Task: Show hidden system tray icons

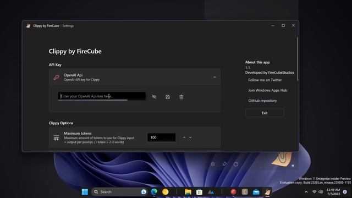Action: (x=306, y=192)
